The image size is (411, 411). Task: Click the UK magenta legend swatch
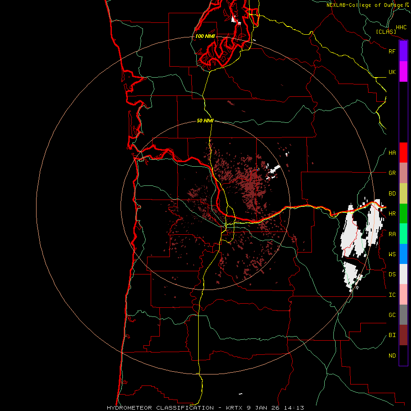tap(403, 72)
